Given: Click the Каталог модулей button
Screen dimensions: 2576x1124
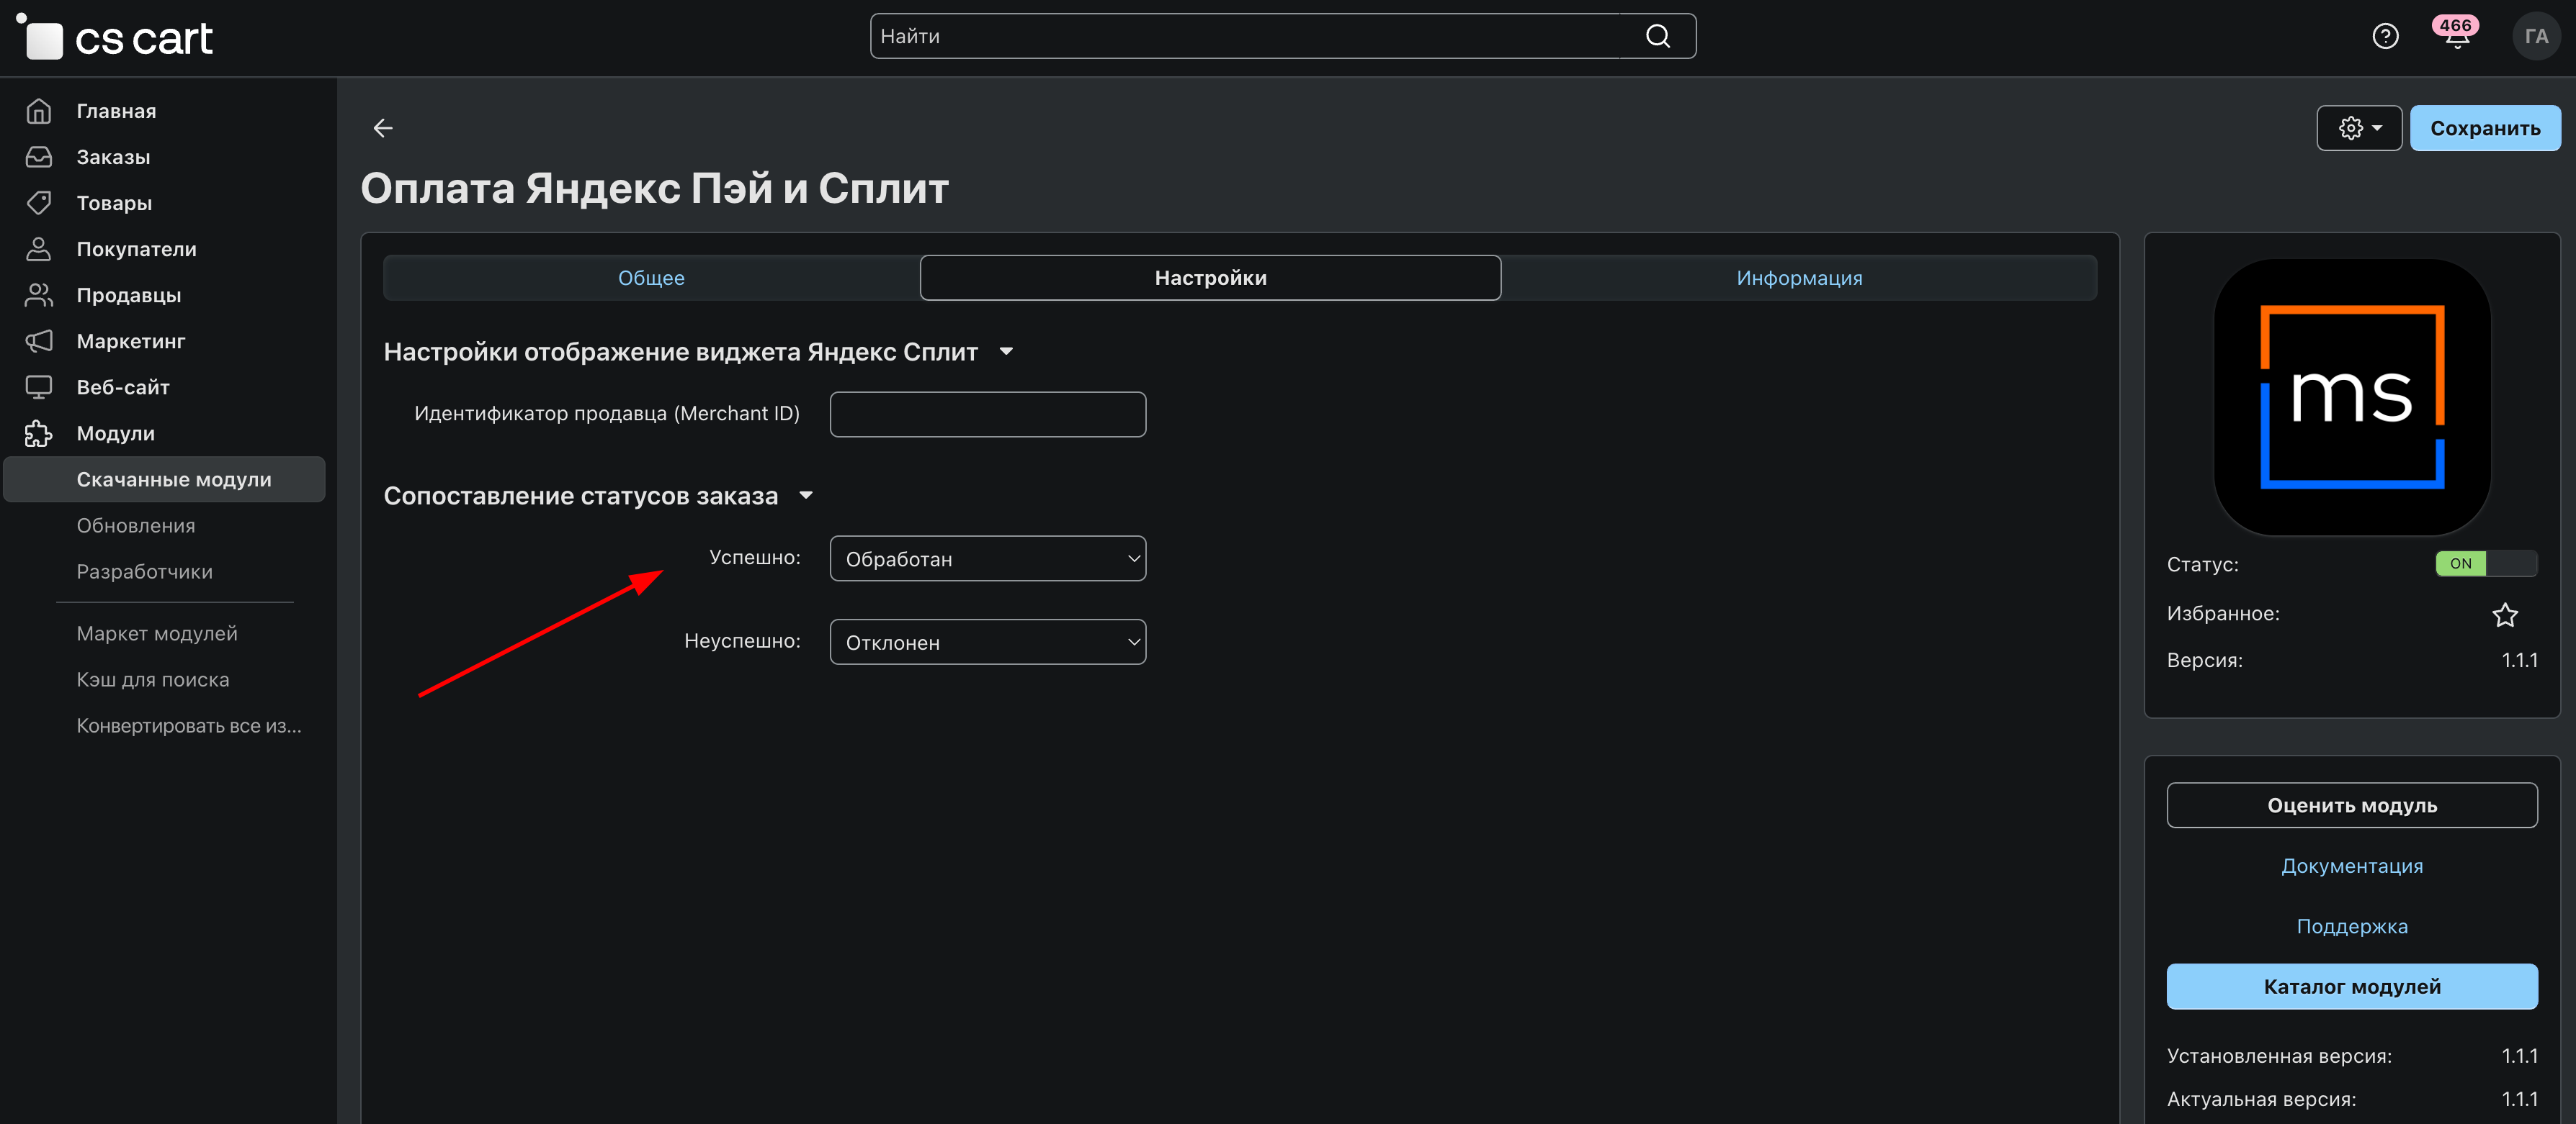Looking at the screenshot, I should click(x=2351, y=986).
